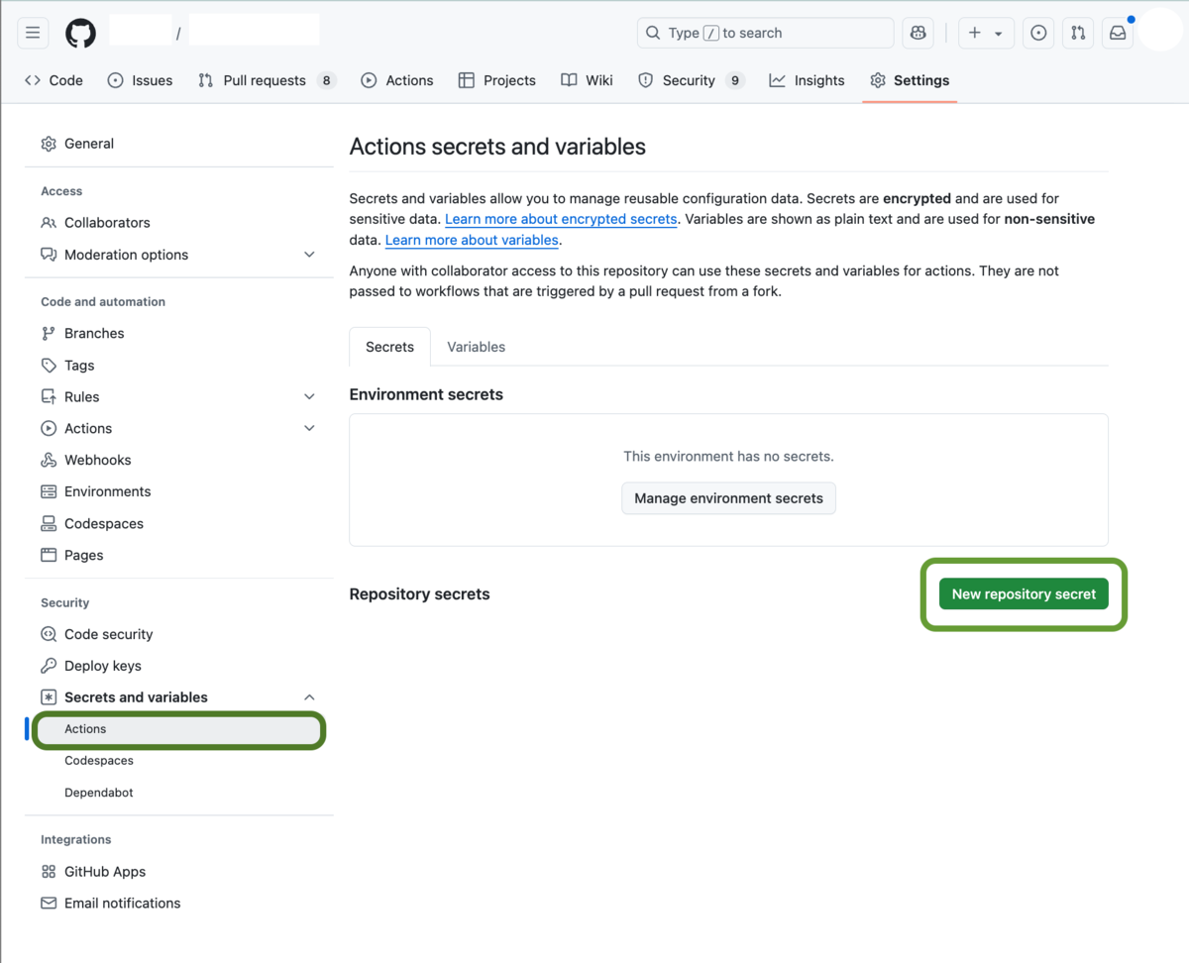Open the create new dropdown in header
The image size is (1189, 963).
[986, 32]
